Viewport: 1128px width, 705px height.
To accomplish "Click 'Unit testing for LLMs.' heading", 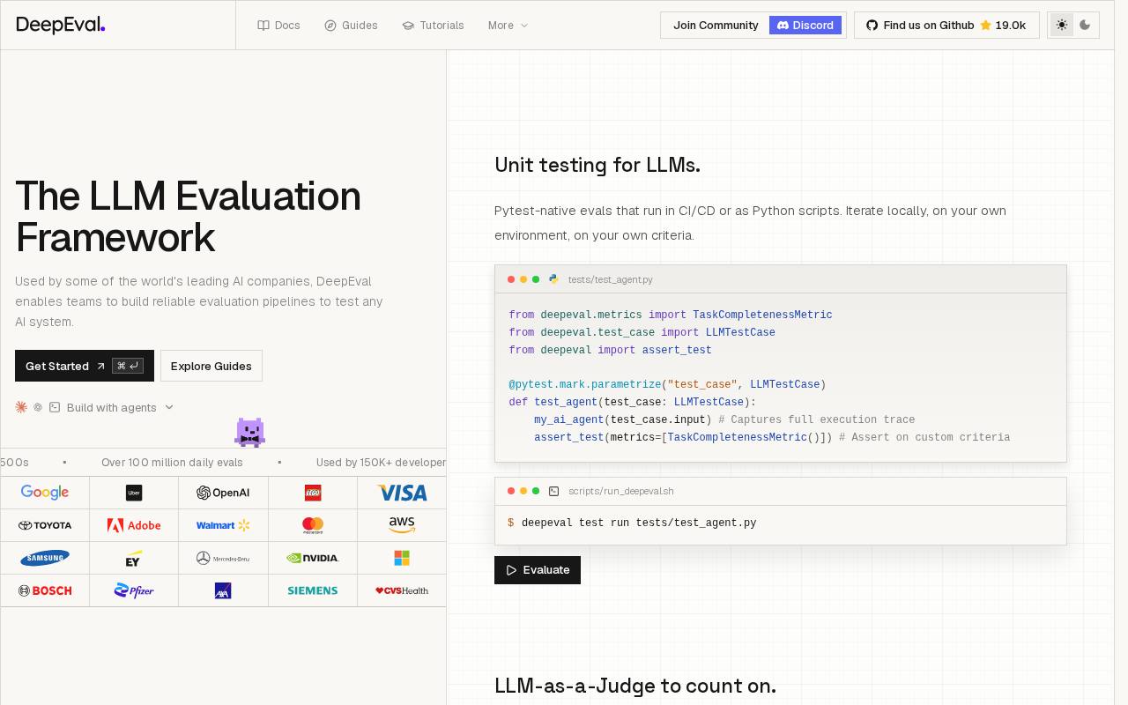I will click(597, 165).
